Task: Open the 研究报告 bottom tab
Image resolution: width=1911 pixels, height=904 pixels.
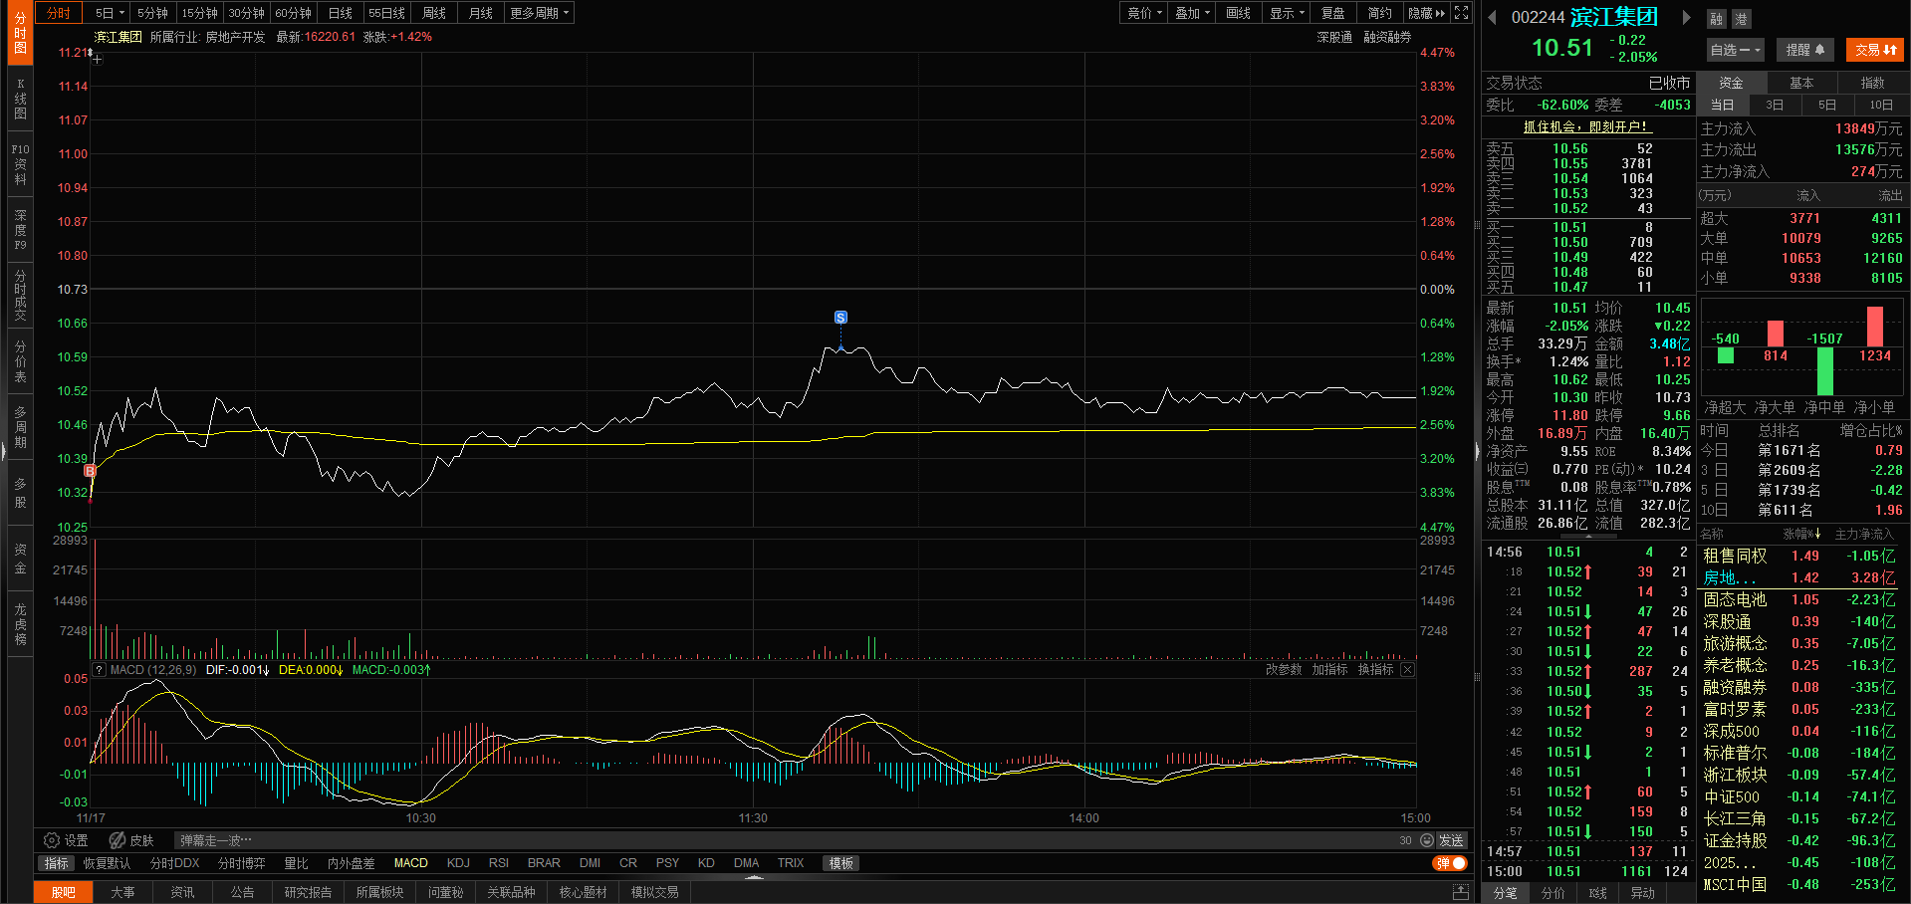Action: (309, 892)
